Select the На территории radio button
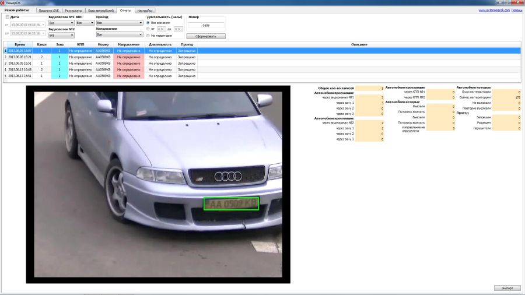This screenshot has width=525, height=295. 148,36
